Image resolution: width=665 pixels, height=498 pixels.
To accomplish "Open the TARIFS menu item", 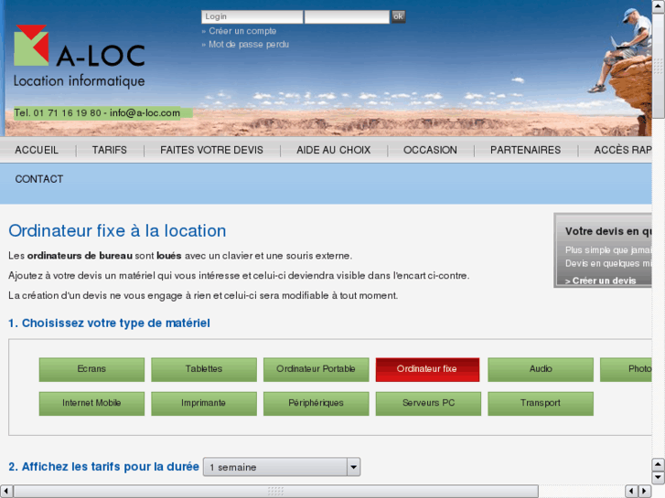I will tap(110, 150).
